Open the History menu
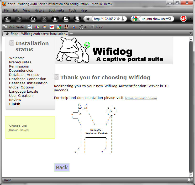The image size is (195, 185). [39, 10]
